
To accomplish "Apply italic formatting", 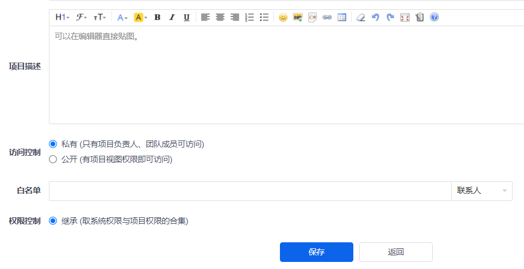I will click(172, 17).
